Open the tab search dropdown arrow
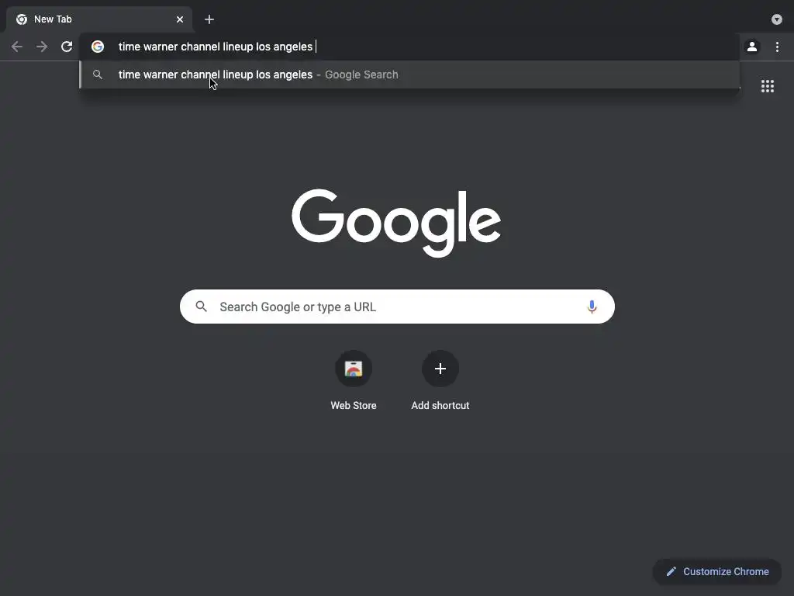Image resolution: width=794 pixels, height=596 pixels. point(777,19)
